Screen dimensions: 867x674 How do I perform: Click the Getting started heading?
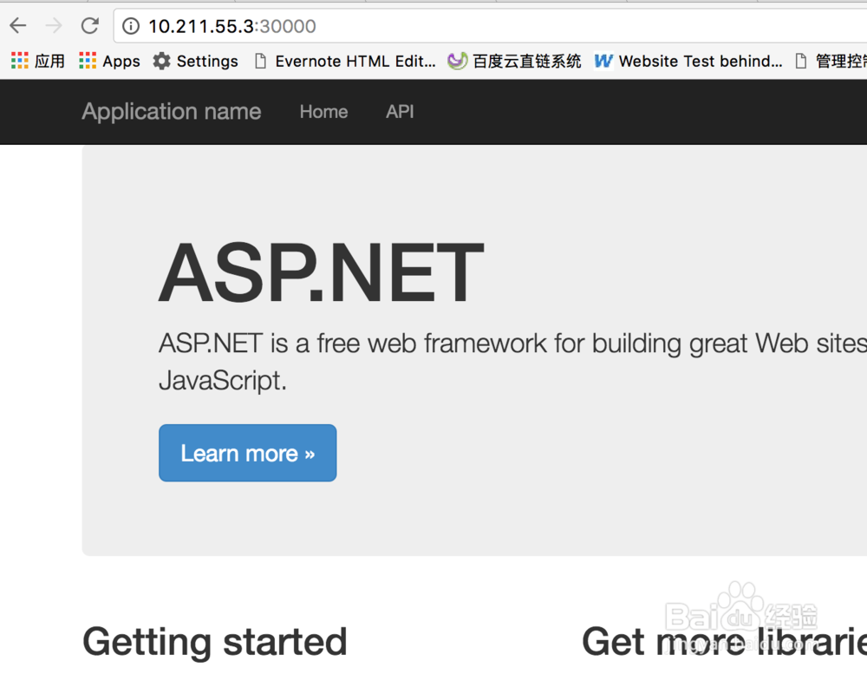[x=214, y=642]
